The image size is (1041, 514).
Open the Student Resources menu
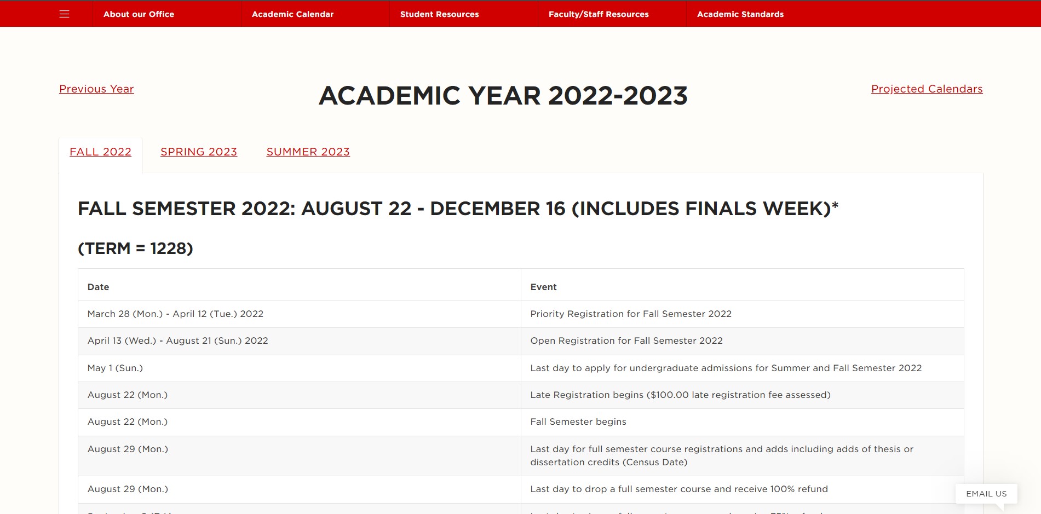pos(439,14)
